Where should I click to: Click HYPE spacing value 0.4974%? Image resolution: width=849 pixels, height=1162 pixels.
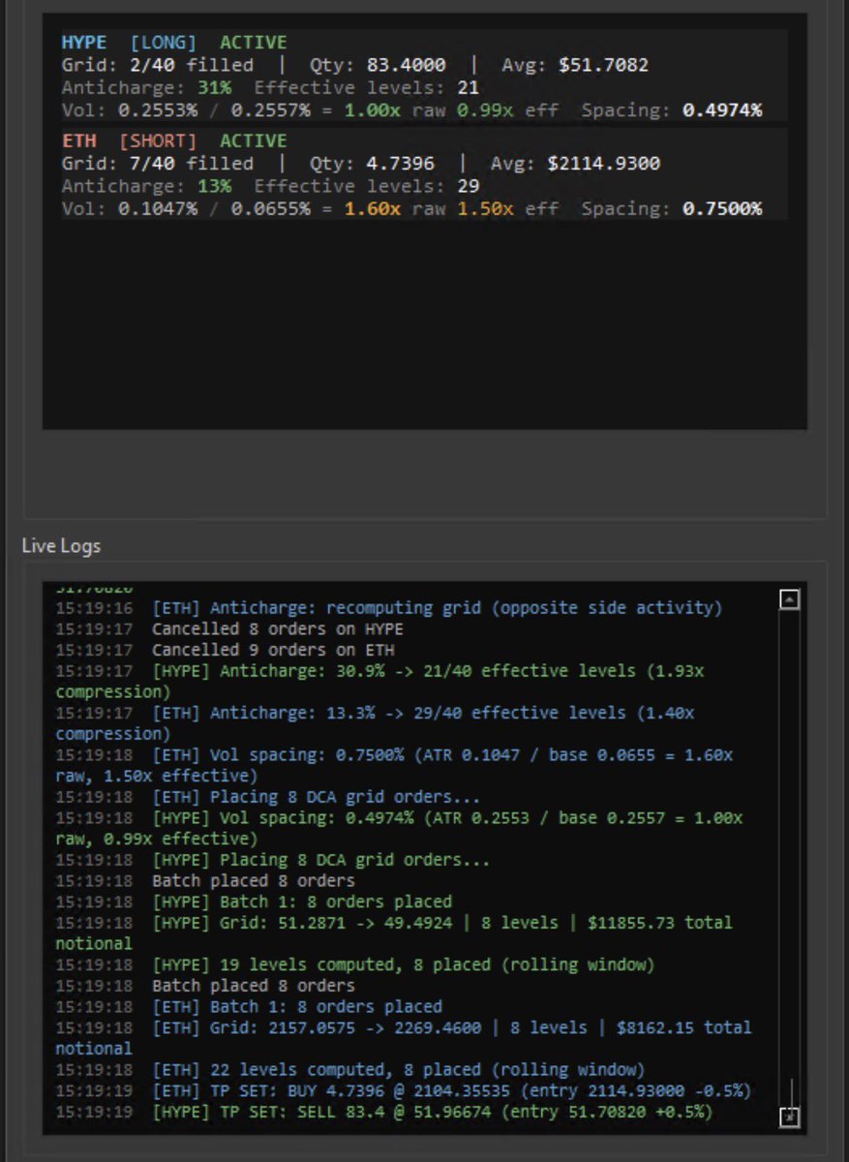(722, 110)
